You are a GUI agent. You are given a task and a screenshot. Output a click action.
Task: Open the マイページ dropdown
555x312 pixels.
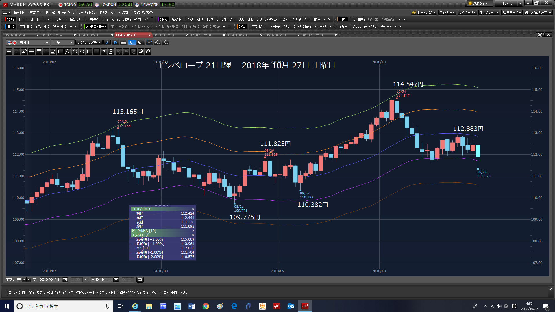(467, 12)
